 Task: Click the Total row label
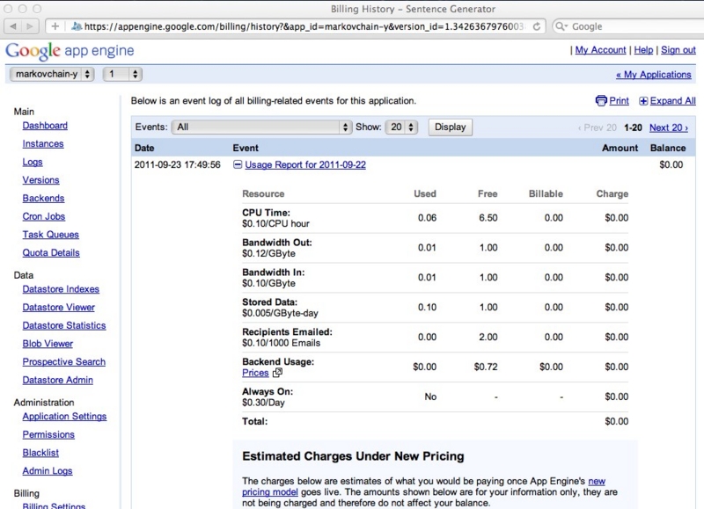(x=254, y=422)
